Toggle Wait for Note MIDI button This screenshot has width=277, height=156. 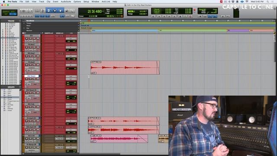pyautogui.click(x=200, y=16)
